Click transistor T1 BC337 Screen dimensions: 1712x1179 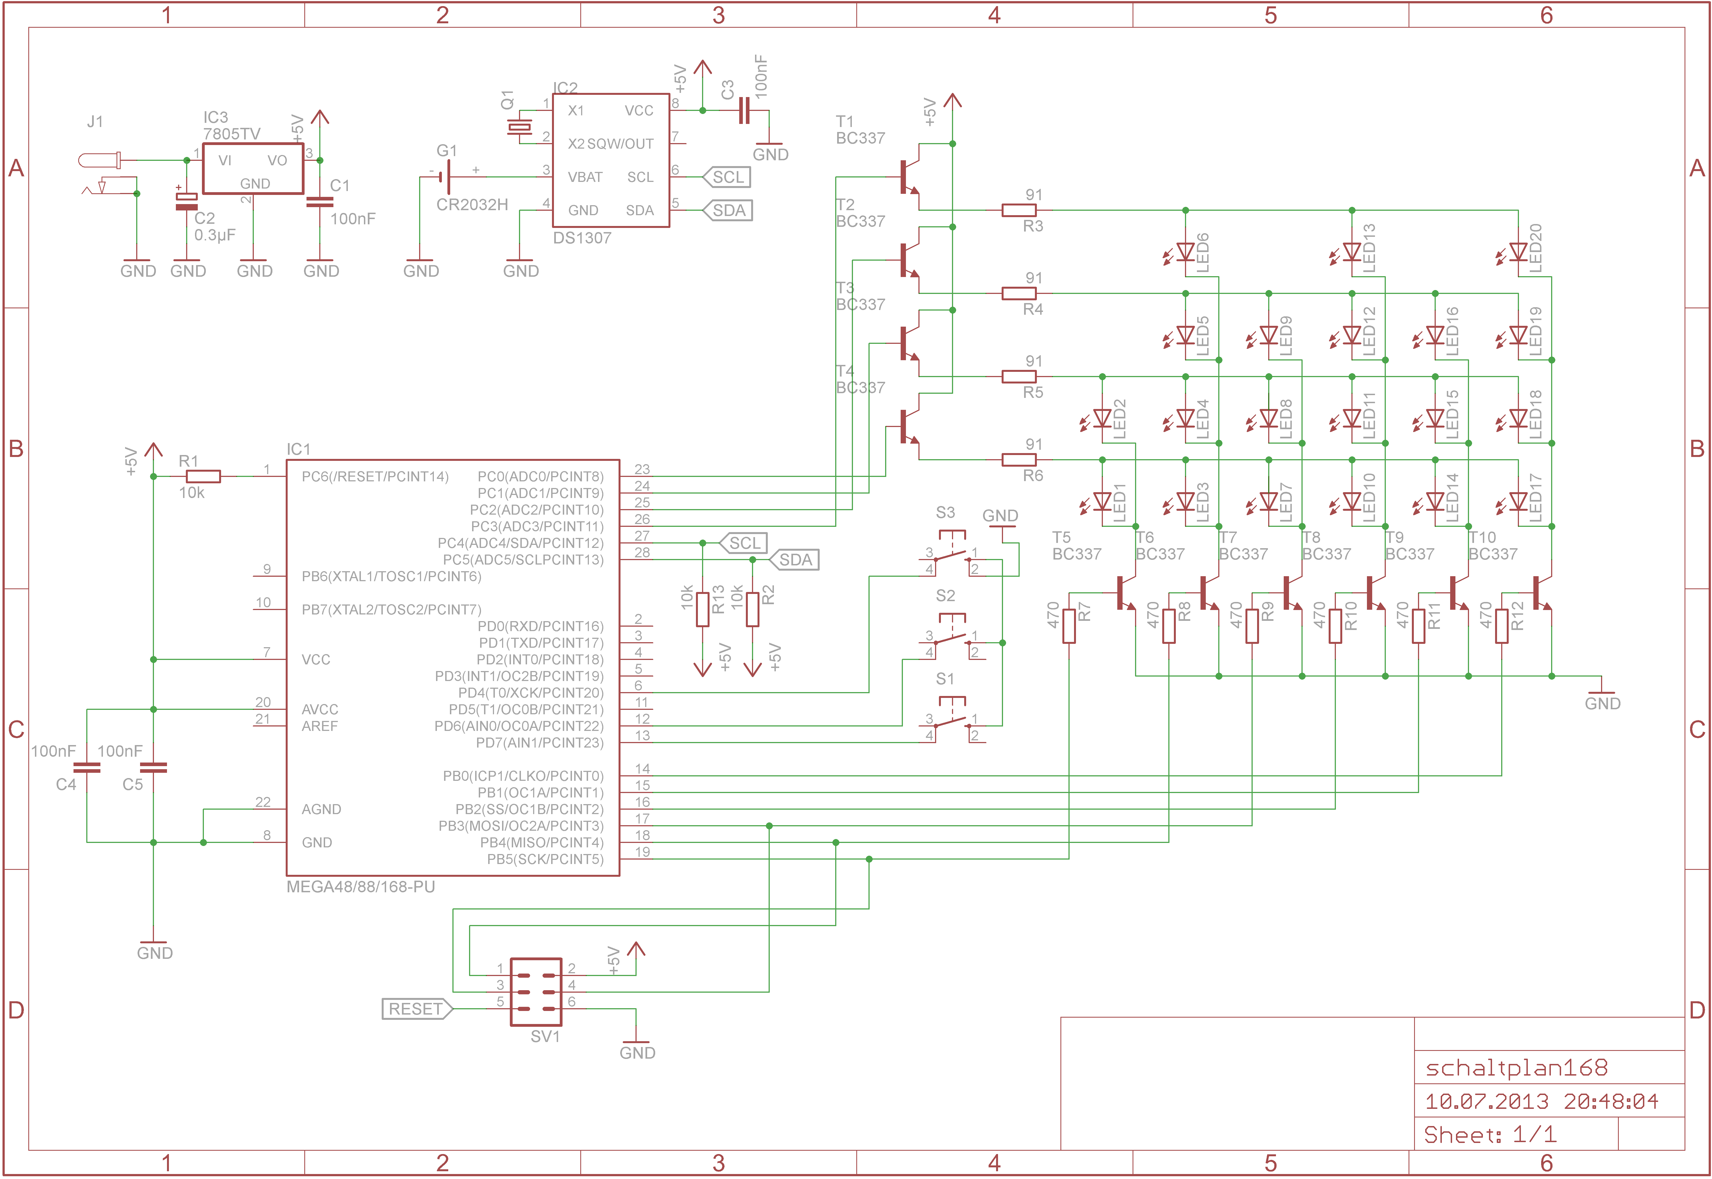click(910, 177)
